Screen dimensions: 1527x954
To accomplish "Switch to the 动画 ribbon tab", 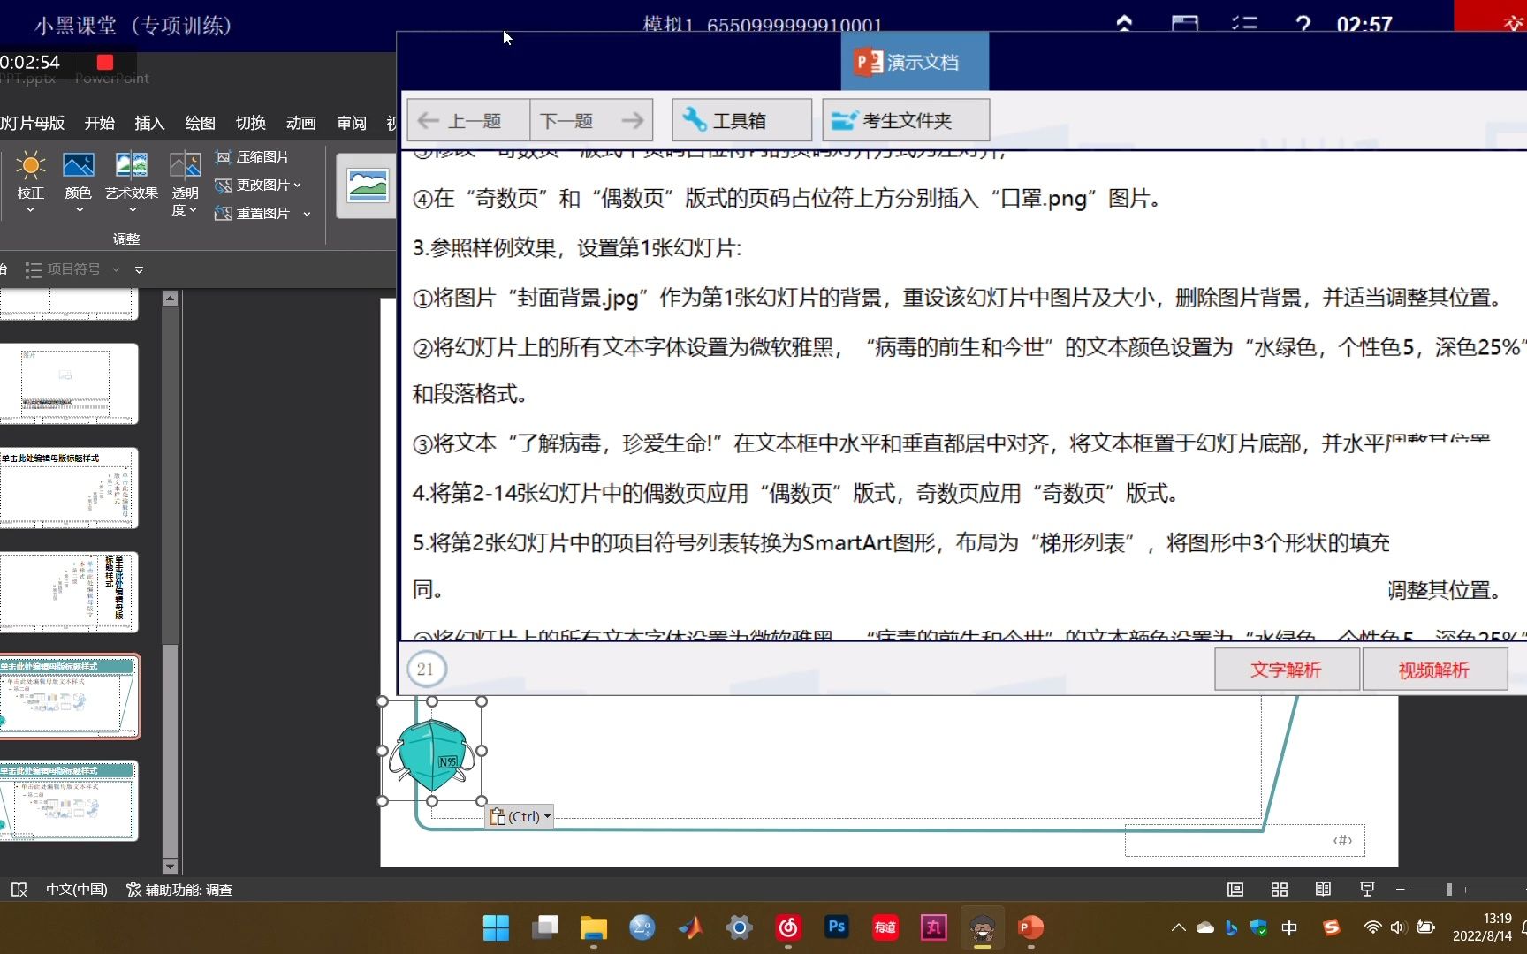I will [x=300, y=123].
